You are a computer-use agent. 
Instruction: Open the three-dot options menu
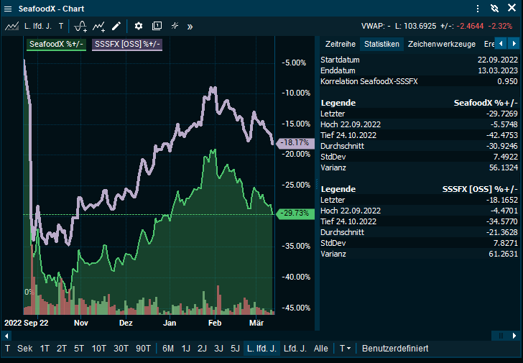478,9
